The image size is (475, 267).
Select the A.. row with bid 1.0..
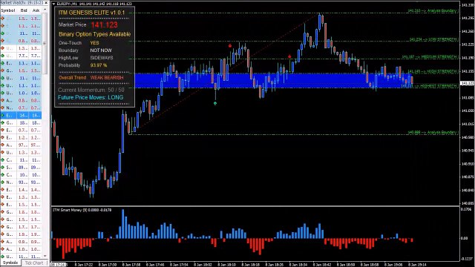click(21, 249)
